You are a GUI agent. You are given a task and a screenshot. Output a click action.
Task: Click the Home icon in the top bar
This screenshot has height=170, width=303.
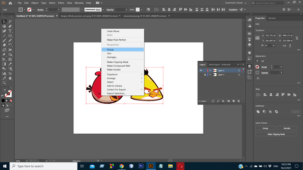tap(10, 3)
